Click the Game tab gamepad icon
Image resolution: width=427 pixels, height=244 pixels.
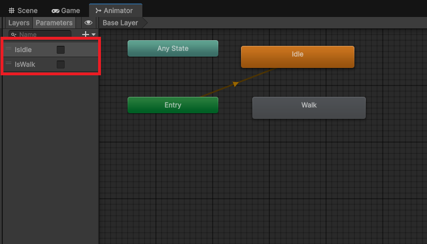tap(55, 11)
